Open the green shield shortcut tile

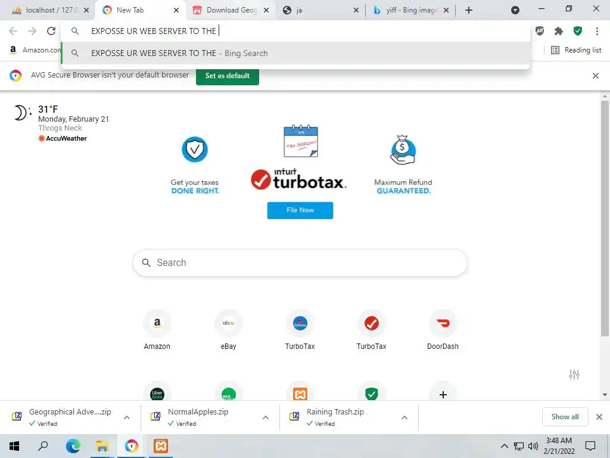[372, 394]
